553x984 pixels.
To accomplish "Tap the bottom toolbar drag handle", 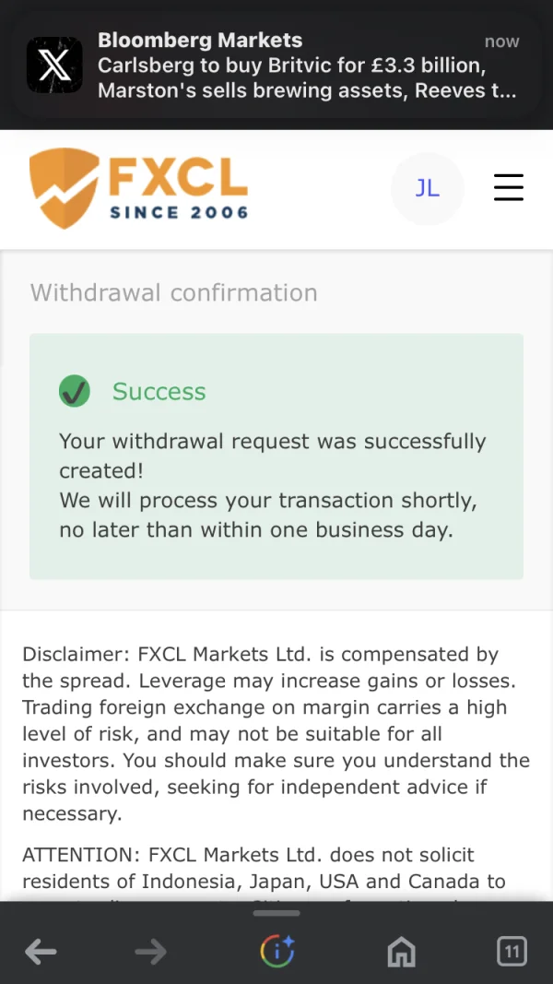I will (x=276, y=913).
